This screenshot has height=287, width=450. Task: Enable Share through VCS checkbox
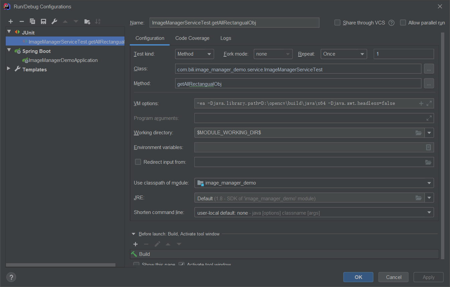pyautogui.click(x=338, y=23)
